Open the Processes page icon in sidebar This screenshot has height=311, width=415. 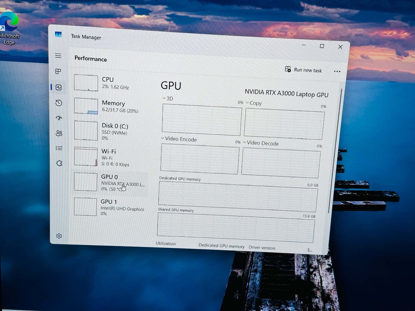coord(58,71)
